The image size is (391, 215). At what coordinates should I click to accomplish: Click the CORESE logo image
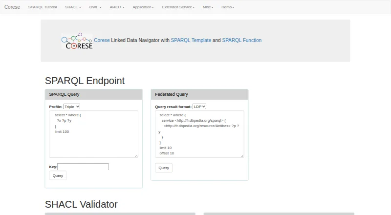pos(77,41)
